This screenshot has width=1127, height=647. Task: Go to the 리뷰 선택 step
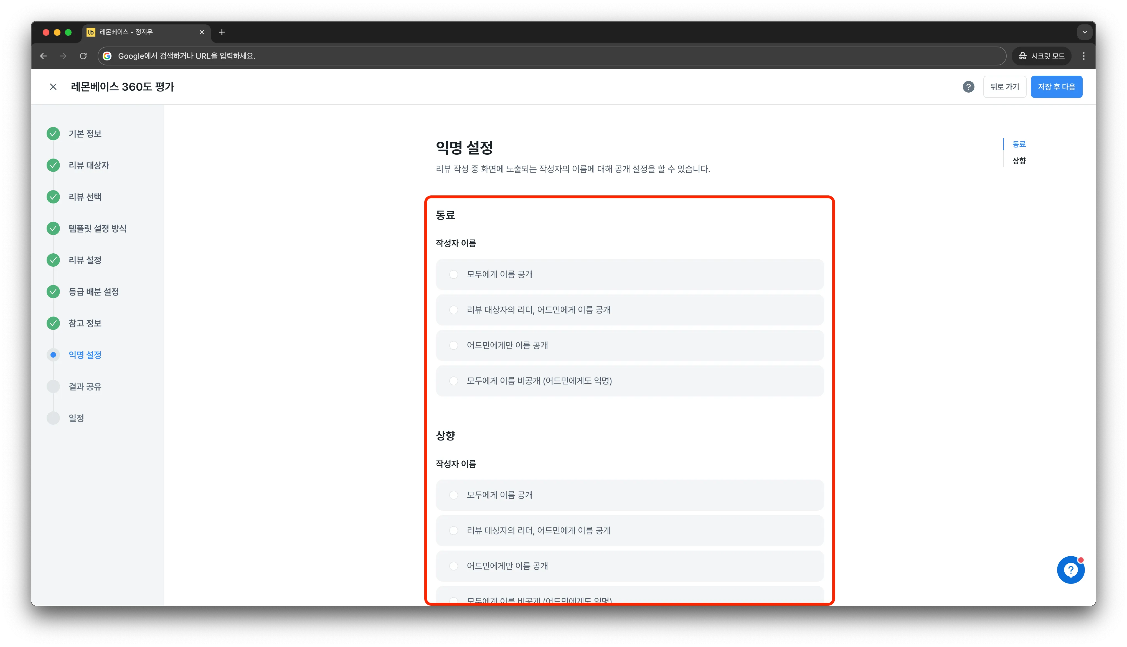tap(85, 197)
